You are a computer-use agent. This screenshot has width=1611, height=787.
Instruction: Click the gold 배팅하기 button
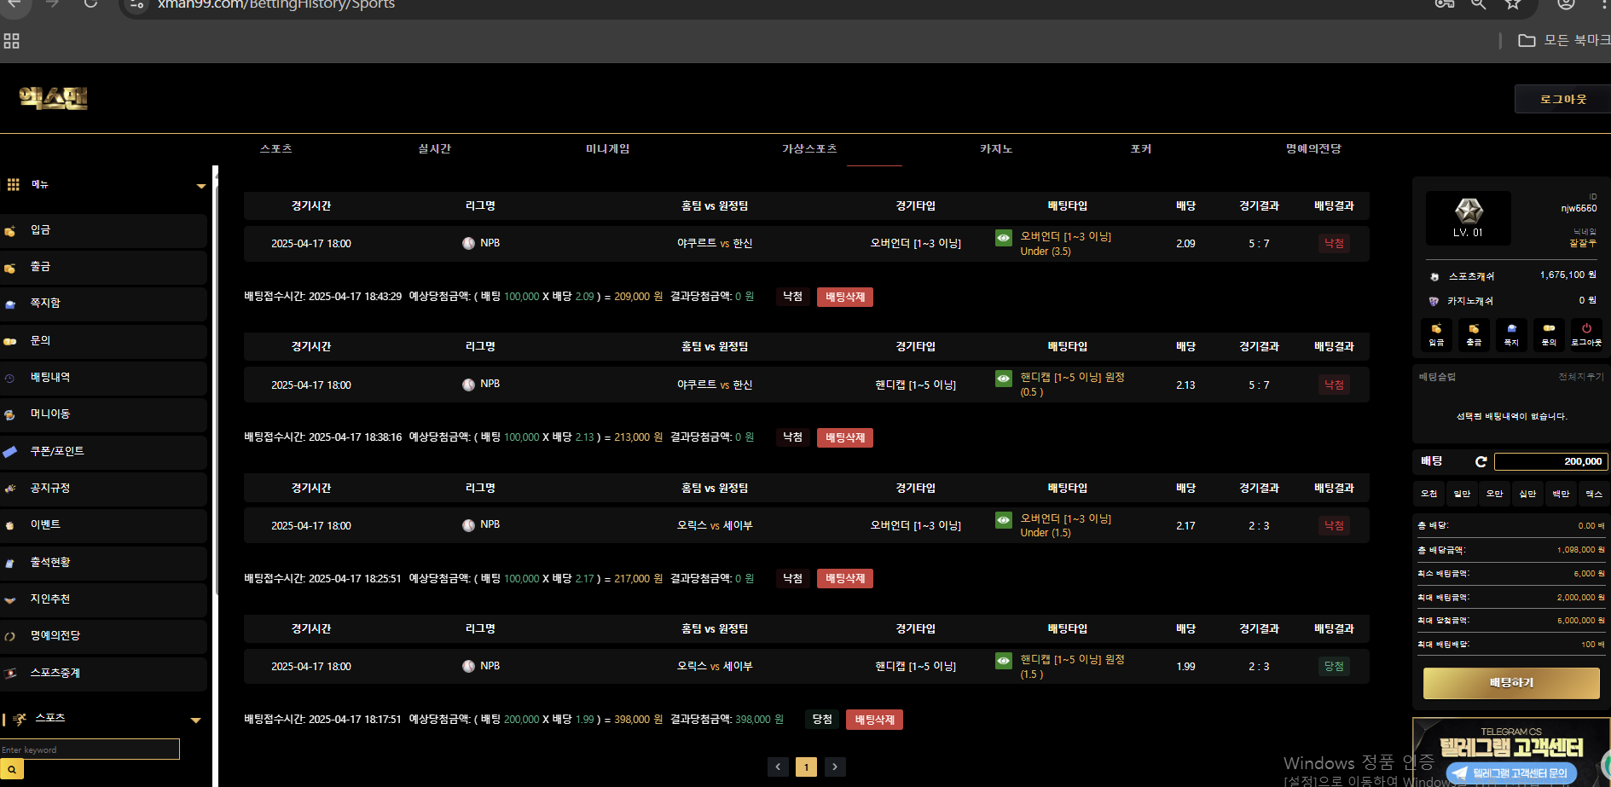click(x=1511, y=683)
